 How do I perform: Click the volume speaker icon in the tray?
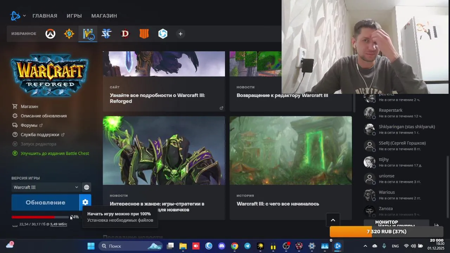tap(413, 246)
